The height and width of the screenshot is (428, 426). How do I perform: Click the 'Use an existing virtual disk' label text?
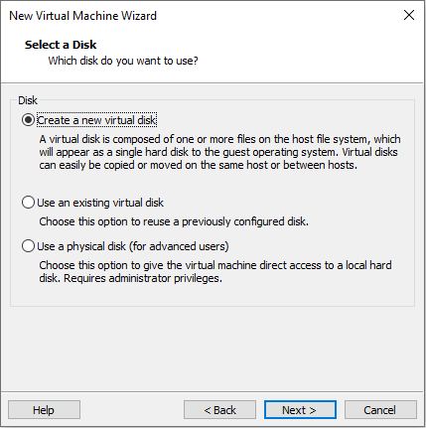[100, 203]
